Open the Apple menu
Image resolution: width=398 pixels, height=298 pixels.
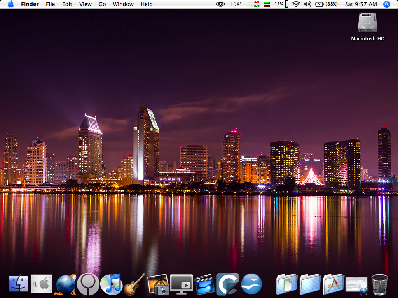pos(10,4)
